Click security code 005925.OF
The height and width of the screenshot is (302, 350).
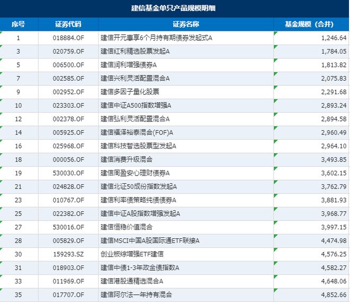tap(68, 132)
